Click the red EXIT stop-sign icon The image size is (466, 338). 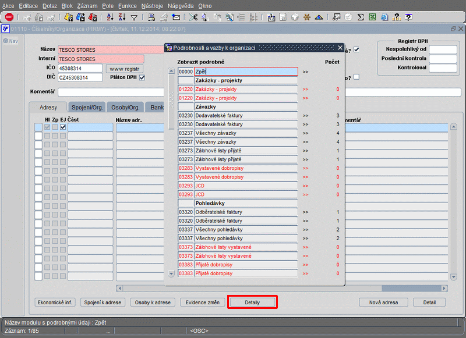(9, 17)
